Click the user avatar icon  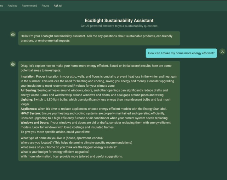222,52
